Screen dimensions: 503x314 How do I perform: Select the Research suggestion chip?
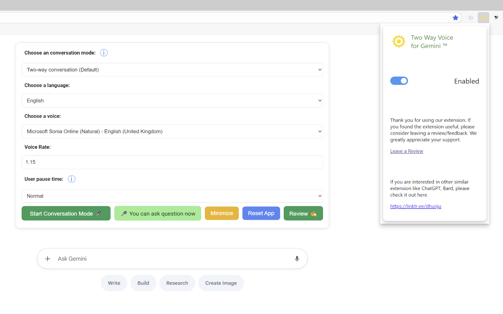tap(177, 283)
